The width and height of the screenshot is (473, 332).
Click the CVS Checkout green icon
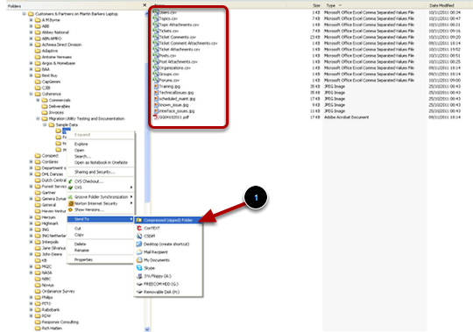[x=70, y=181]
